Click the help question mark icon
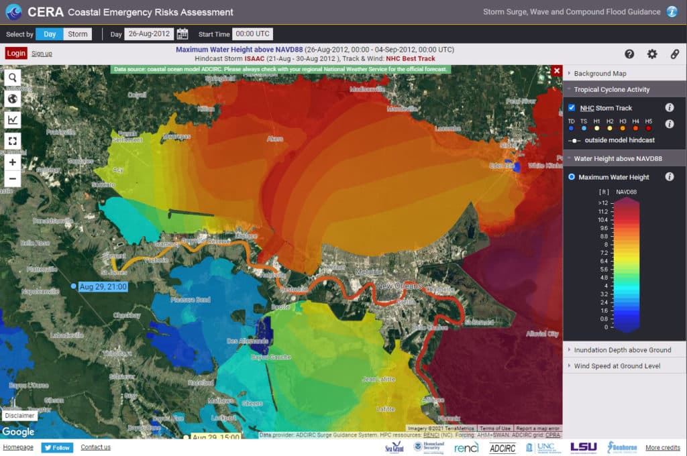687x456 pixels. [x=629, y=54]
